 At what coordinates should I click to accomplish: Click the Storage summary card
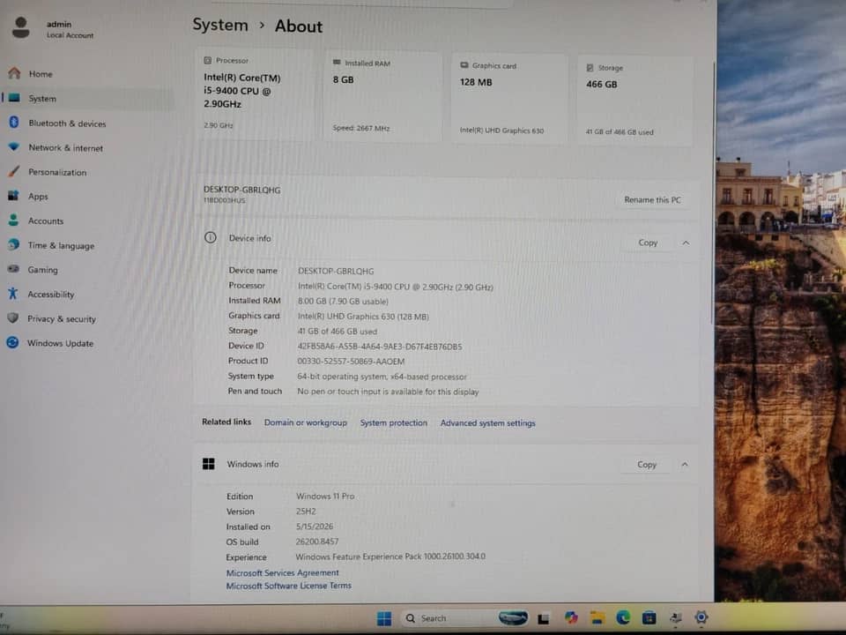tap(635, 101)
